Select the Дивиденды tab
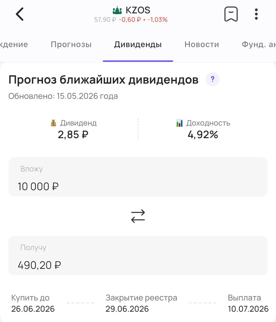The width and height of the screenshot is (276, 322). (x=138, y=45)
